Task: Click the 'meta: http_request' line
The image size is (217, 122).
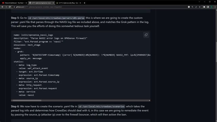Action: pyautogui.click(x=29, y=85)
